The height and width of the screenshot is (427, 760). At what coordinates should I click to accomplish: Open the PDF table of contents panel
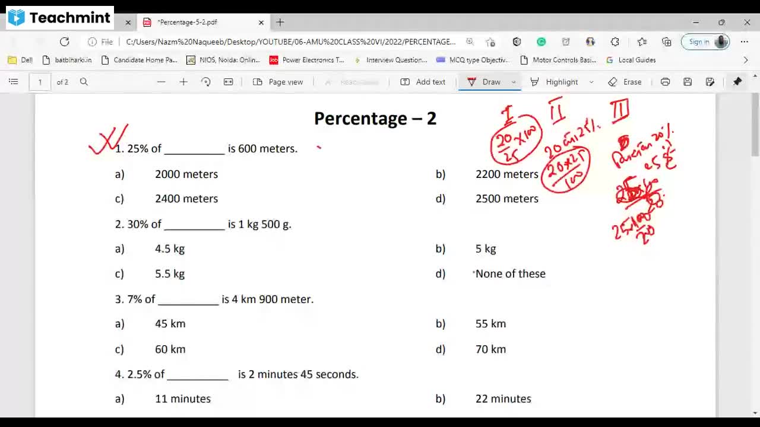pyautogui.click(x=13, y=82)
